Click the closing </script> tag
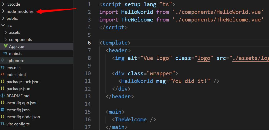This screenshot has height=130, width=269. tap(113, 27)
